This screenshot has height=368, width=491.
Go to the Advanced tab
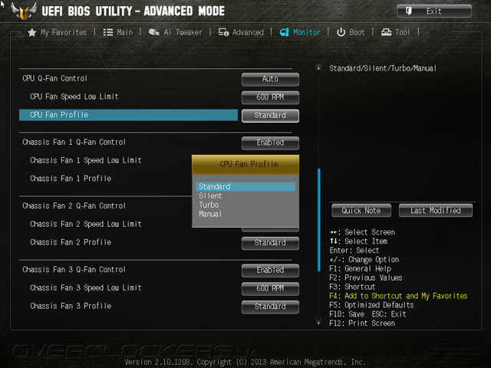[241, 32]
